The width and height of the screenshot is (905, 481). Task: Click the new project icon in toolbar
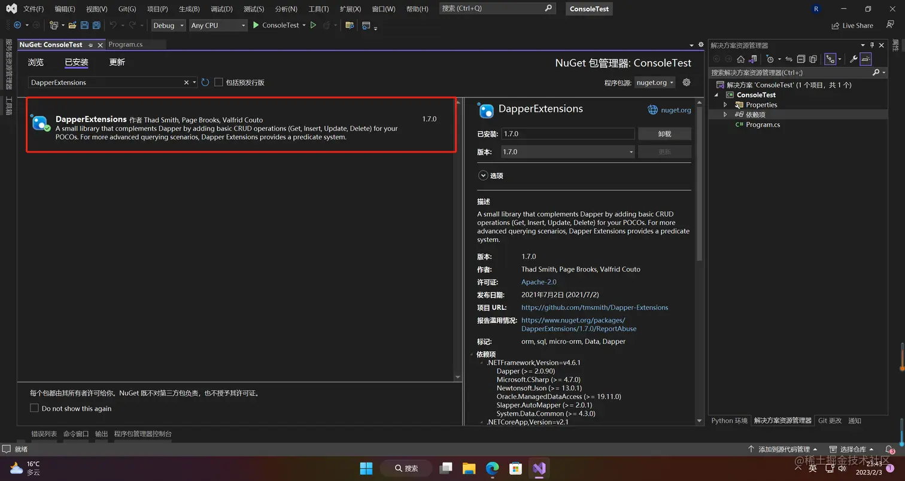point(54,25)
